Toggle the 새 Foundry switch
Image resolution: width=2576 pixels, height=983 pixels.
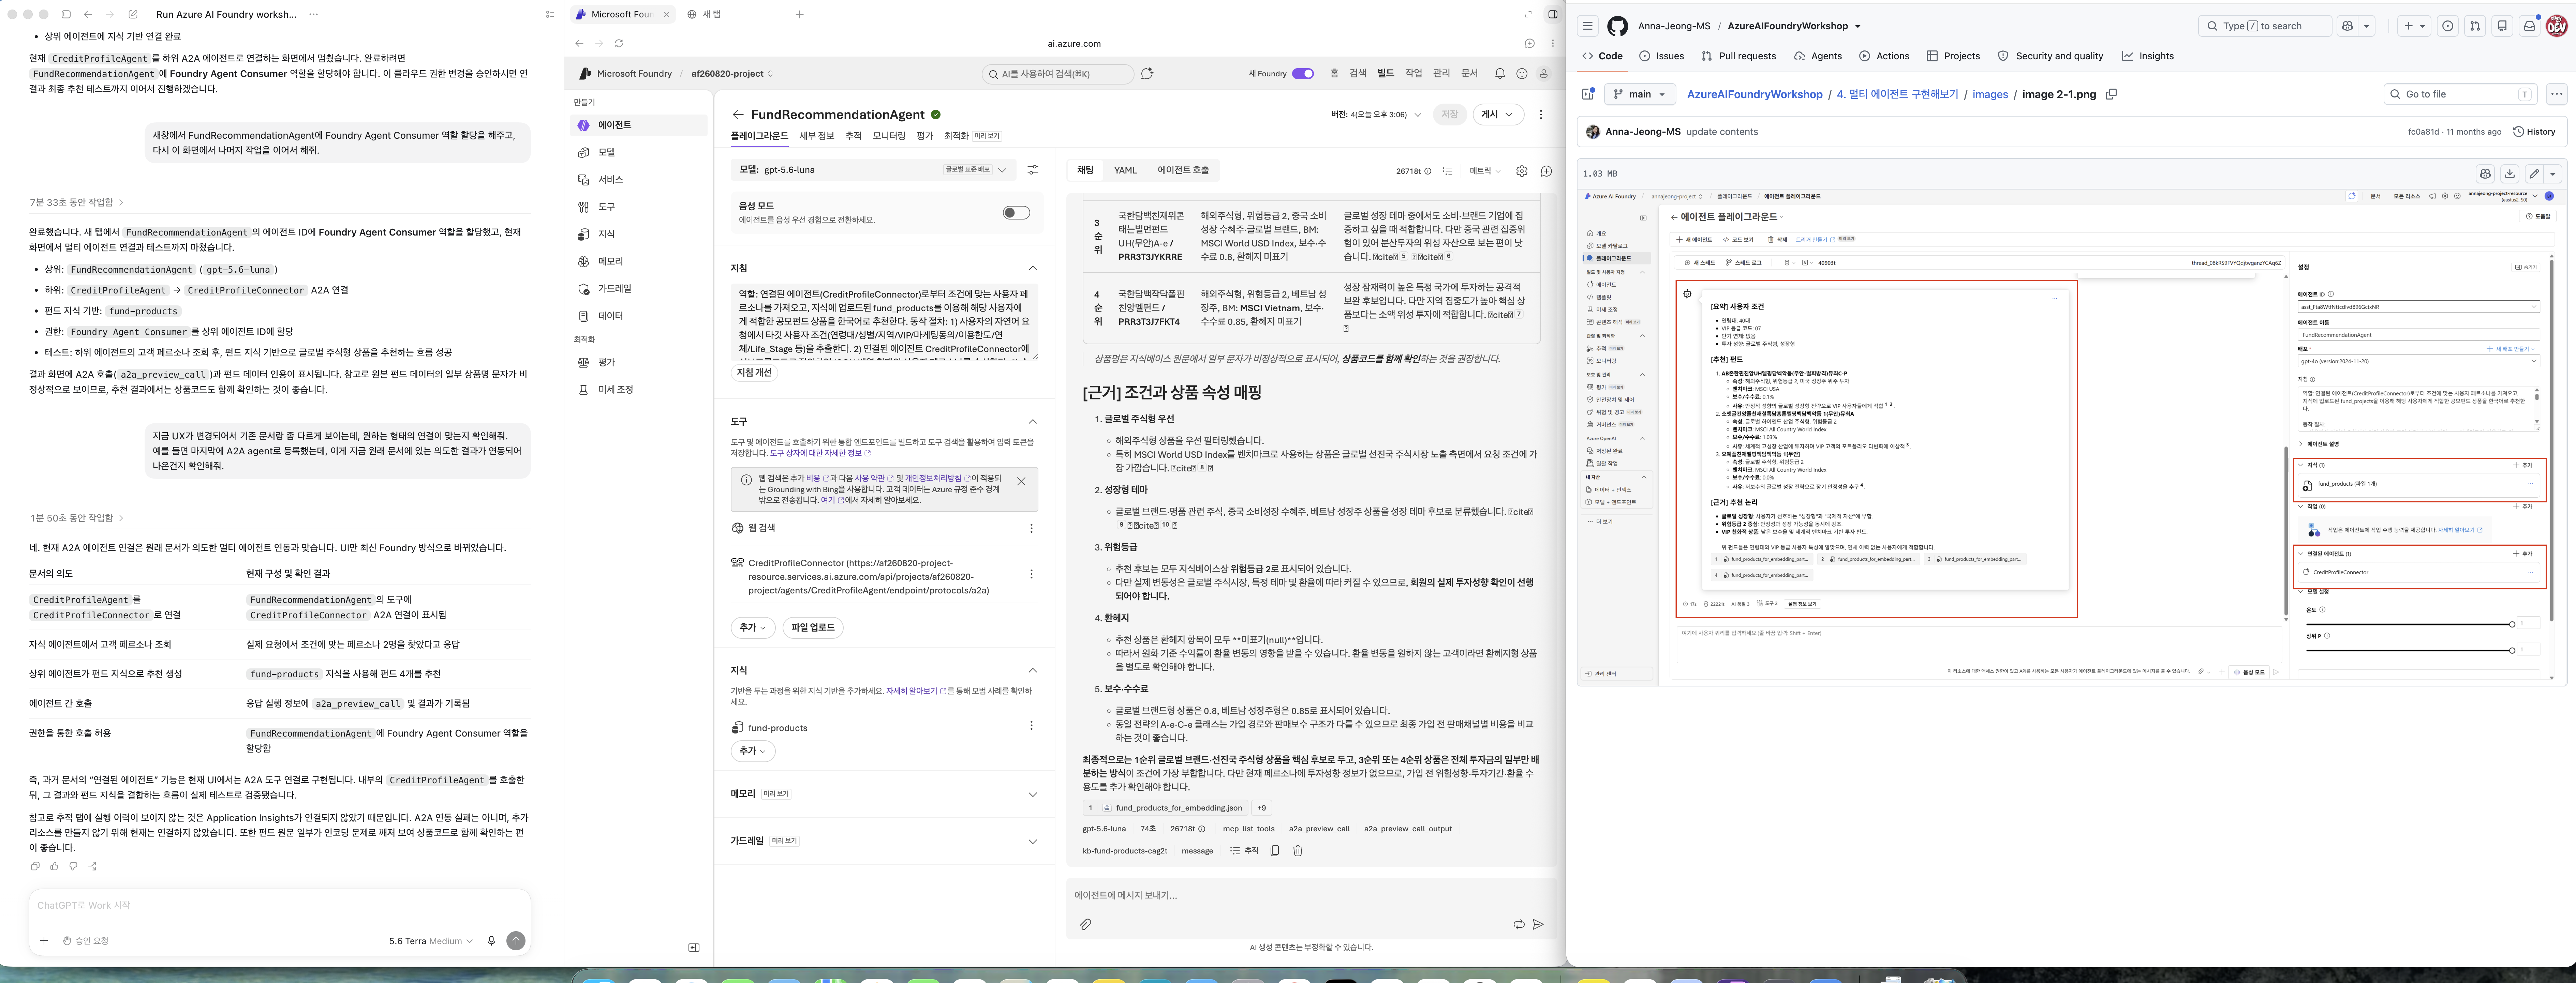[1303, 74]
